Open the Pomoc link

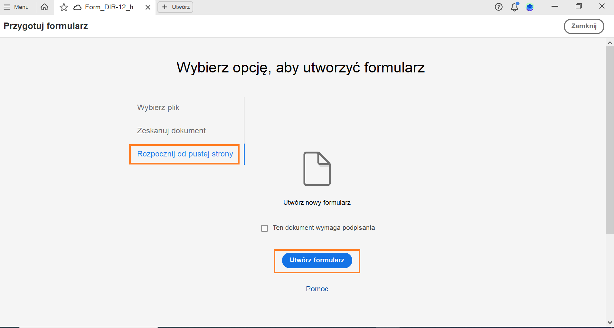pos(317,289)
